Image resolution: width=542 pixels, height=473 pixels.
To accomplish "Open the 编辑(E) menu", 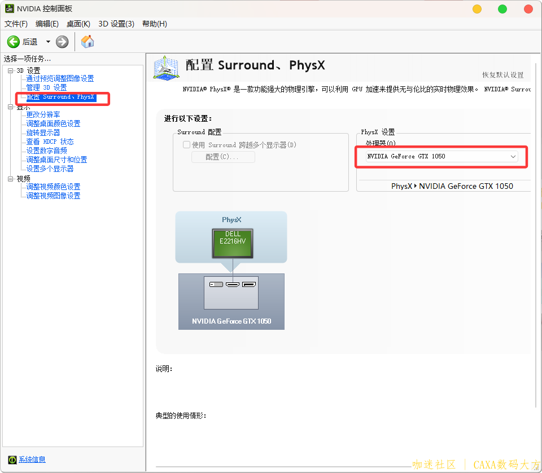I will point(47,24).
